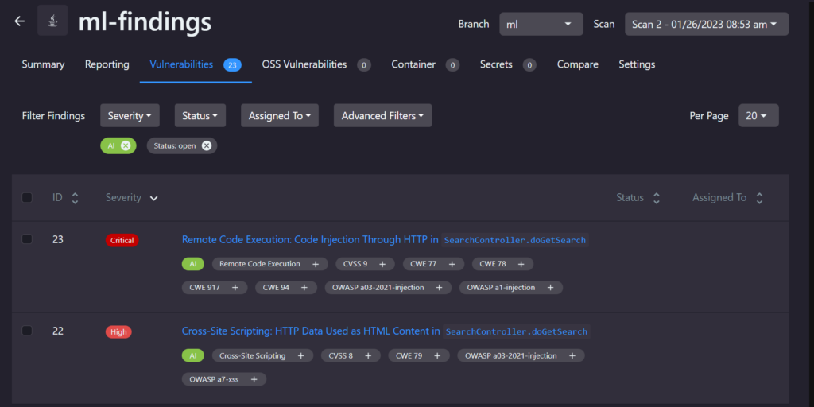814x407 pixels.
Task: Select the checkbox for finding 22
Action: 27,331
